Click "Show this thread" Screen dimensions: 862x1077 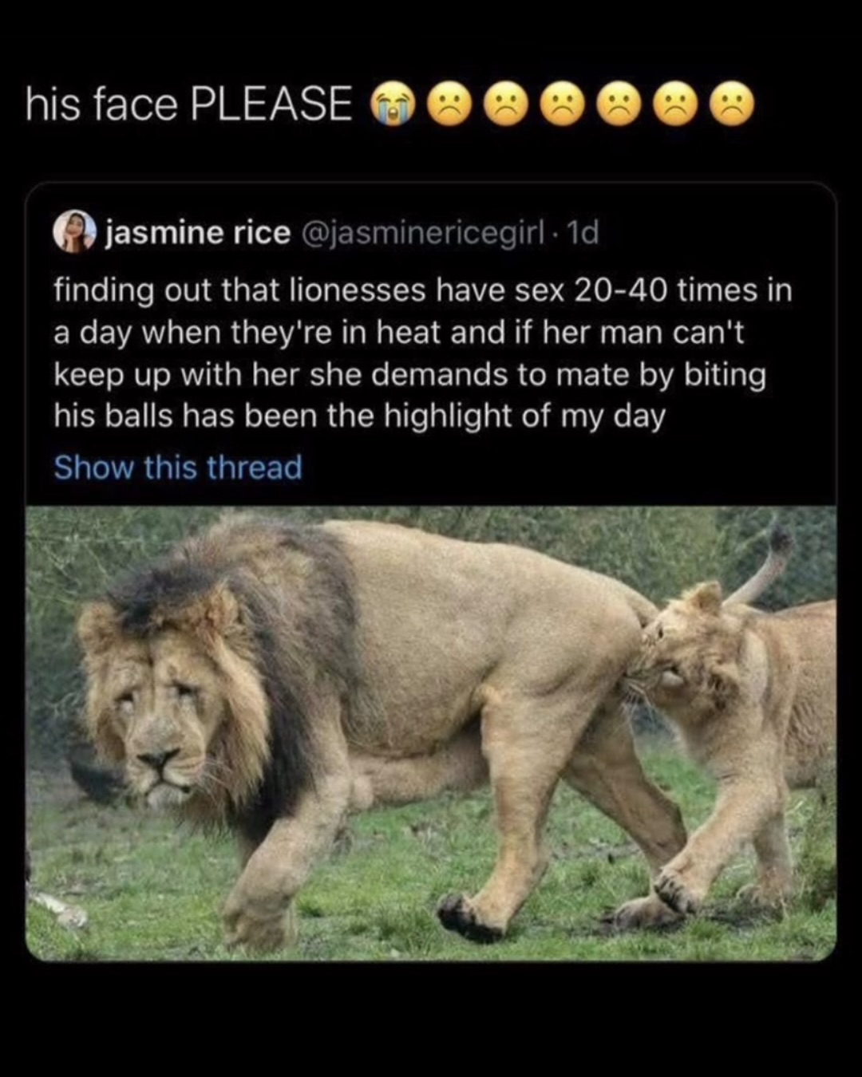click(178, 467)
